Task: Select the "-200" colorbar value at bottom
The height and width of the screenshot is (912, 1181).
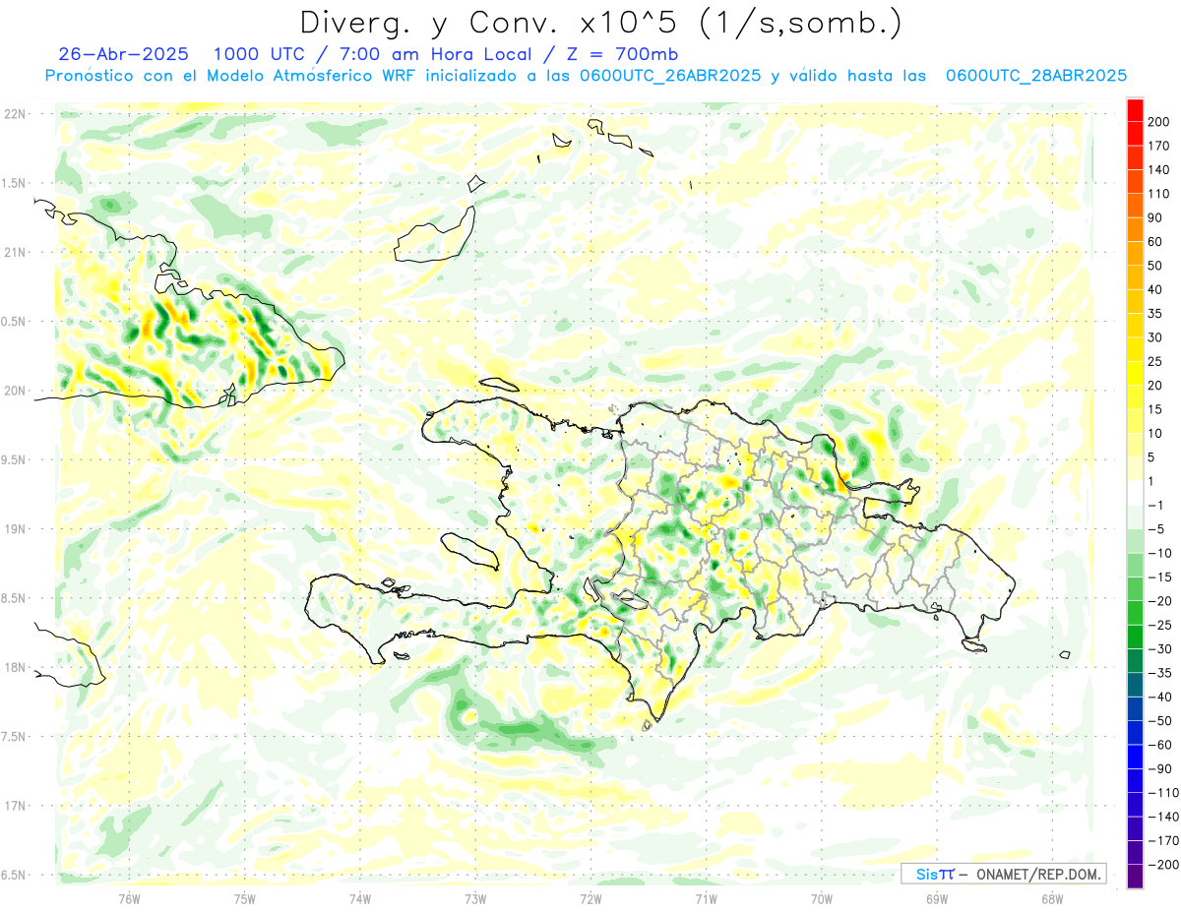Action: (x=1164, y=865)
